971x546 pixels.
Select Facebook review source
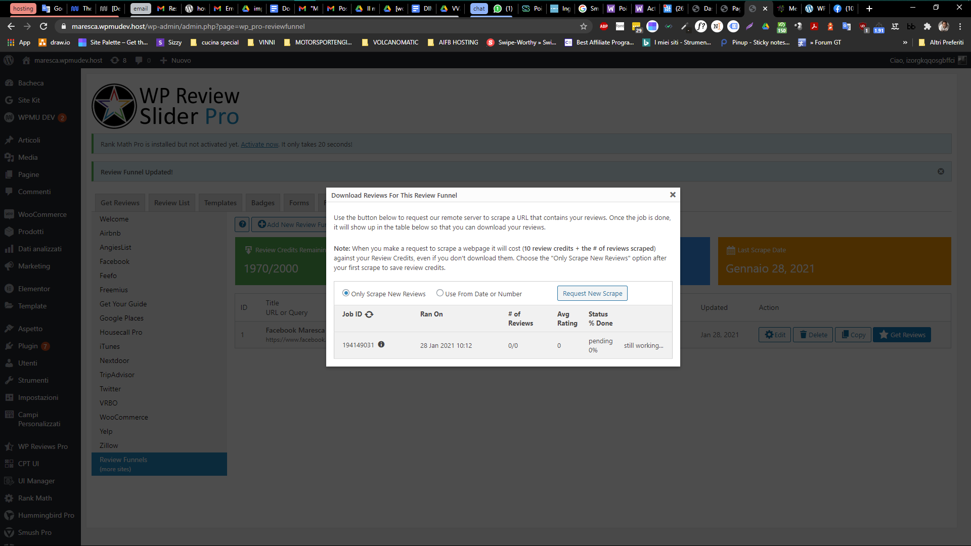(x=114, y=261)
